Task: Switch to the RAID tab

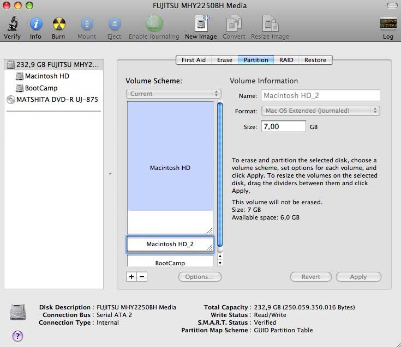Action: 286,60
